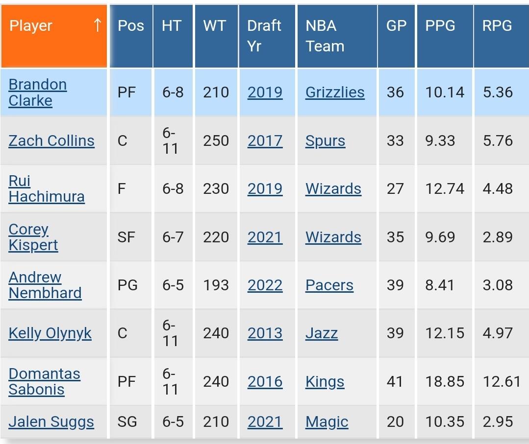Open Rui Hachimura player link

point(47,188)
